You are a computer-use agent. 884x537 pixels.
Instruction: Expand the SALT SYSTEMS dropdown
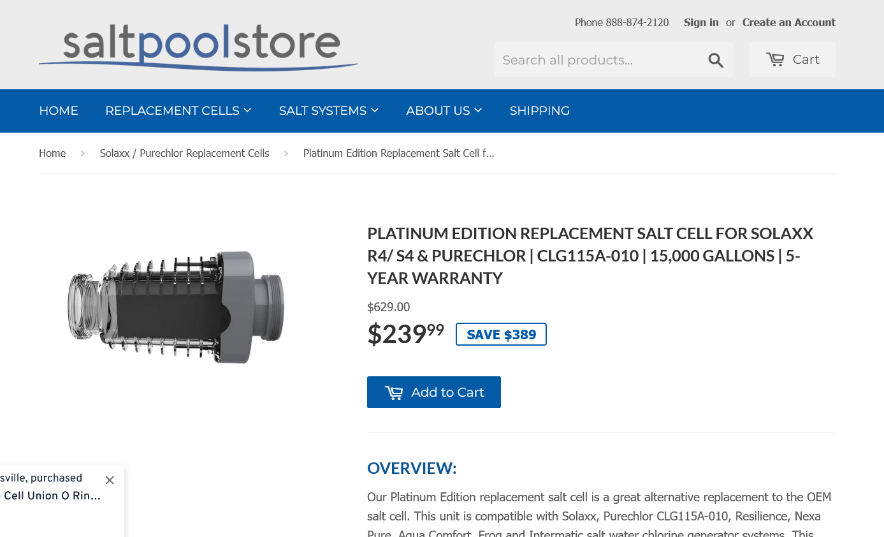(x=329, y=111)
